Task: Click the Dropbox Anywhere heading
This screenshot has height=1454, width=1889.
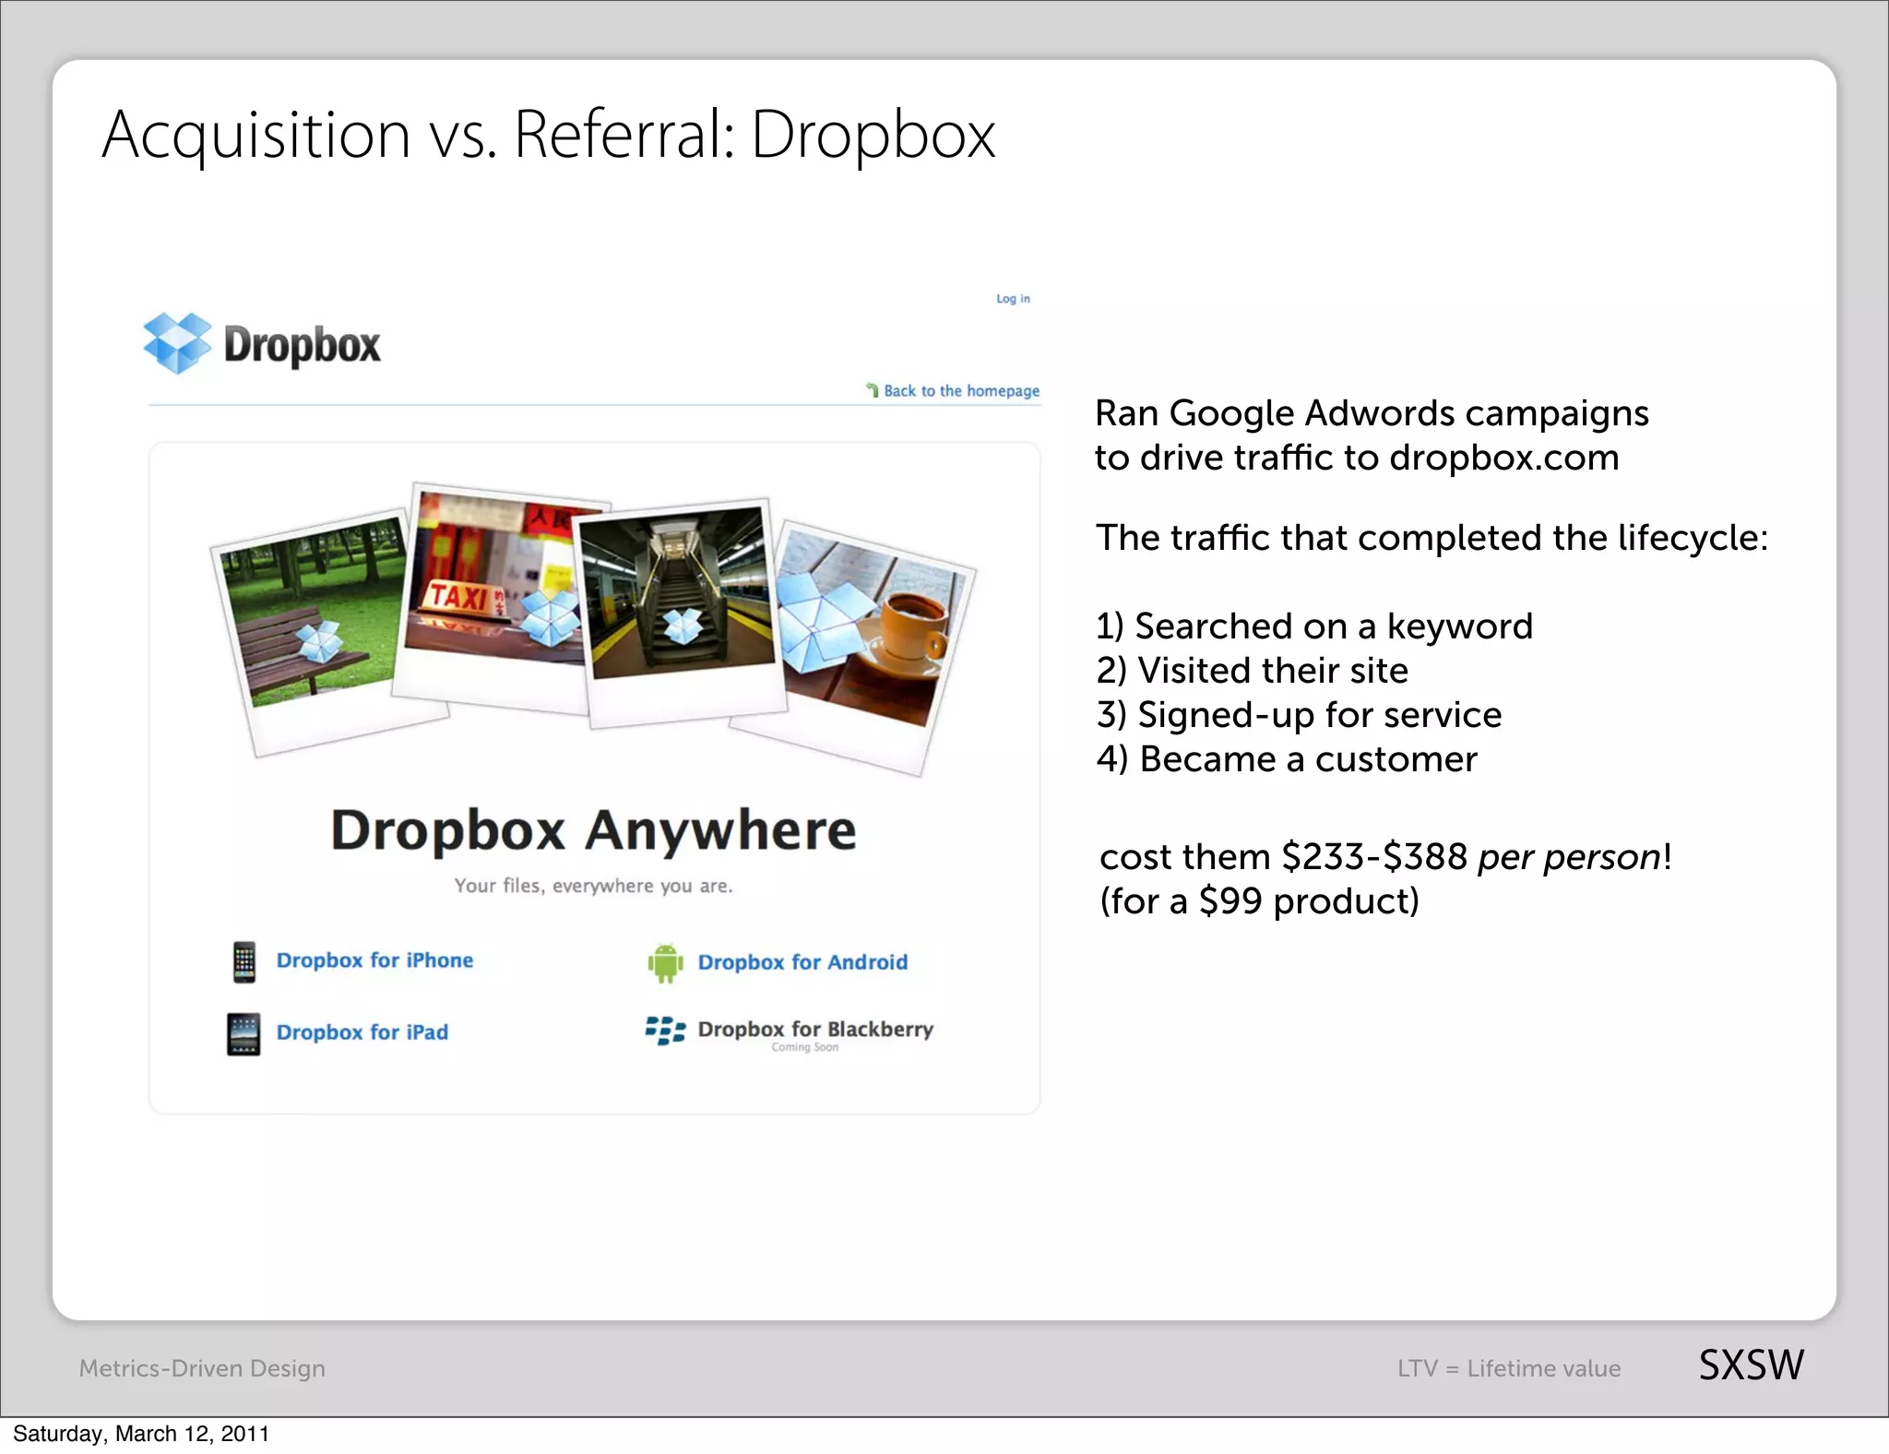Action: [593, 829]
